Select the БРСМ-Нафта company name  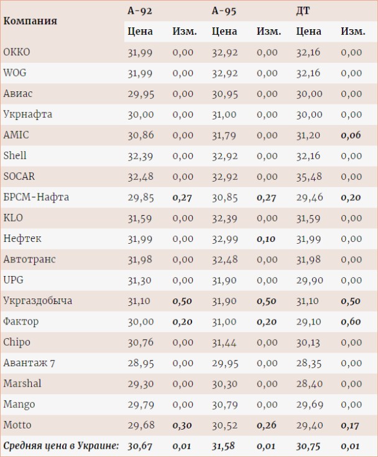(x=36, y=197)
